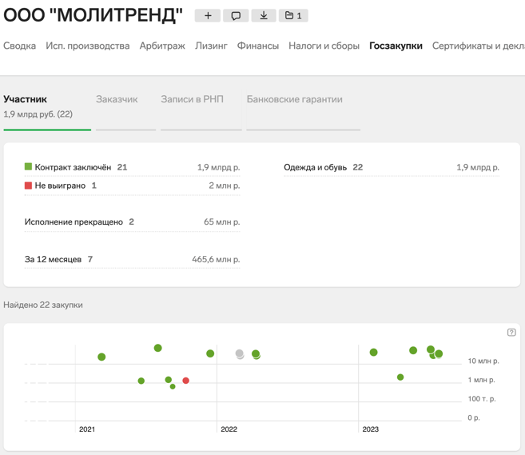525x455 pixels.
Task: Filter by Контракт заключён 21
Action: click(133, 167)
